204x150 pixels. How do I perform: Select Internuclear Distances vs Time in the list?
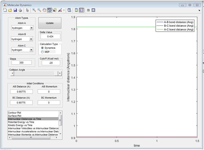click(33, 119)
